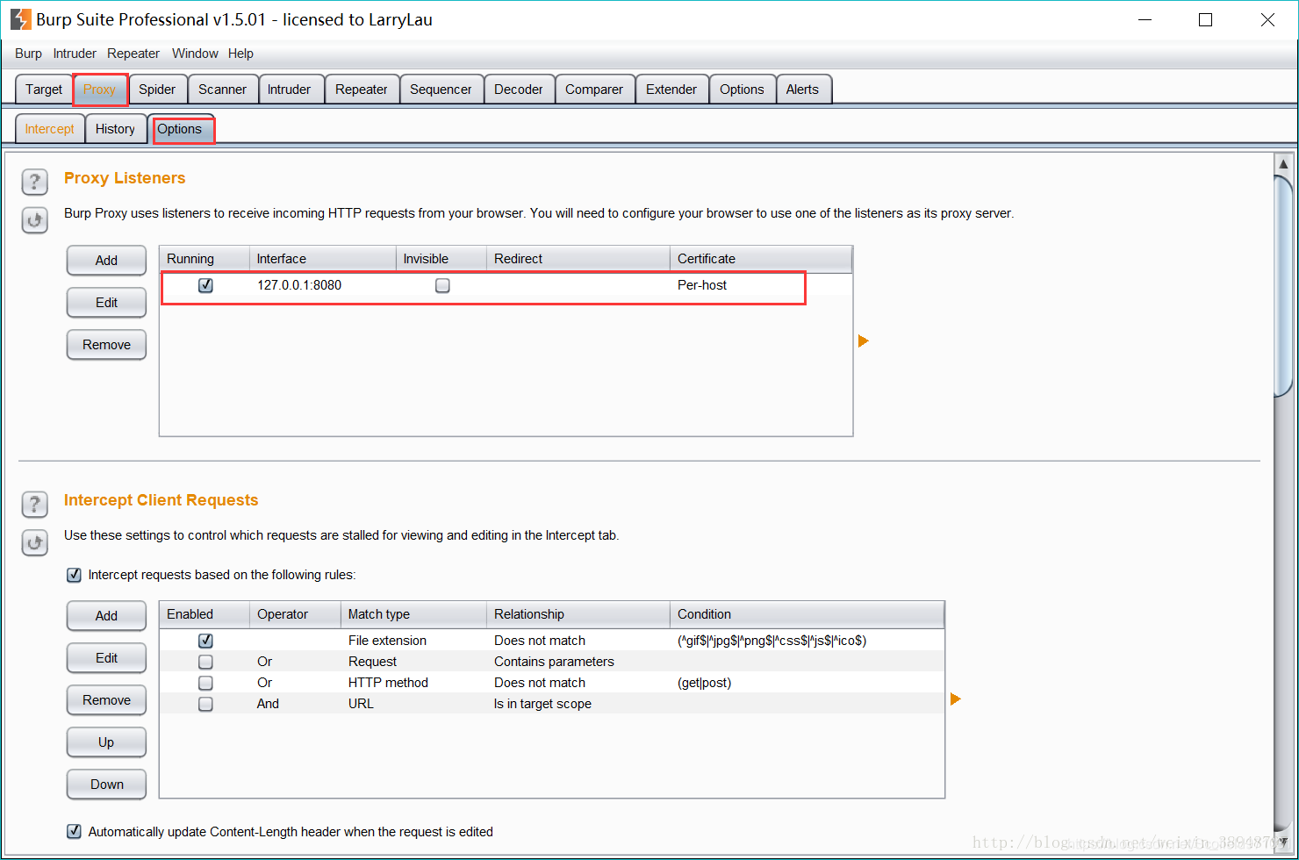Move the intercept rule Down
The height and width of the screenshot is (860, 1299).
[106, 785]
